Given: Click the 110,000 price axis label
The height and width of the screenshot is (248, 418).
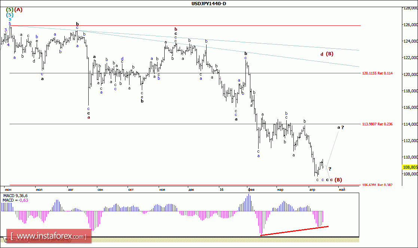Looking at the screenshot, I should click(x=411, y=157).
